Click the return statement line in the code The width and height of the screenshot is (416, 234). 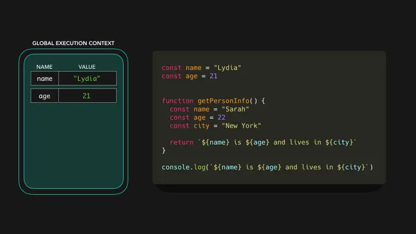[x=263, y=143]
